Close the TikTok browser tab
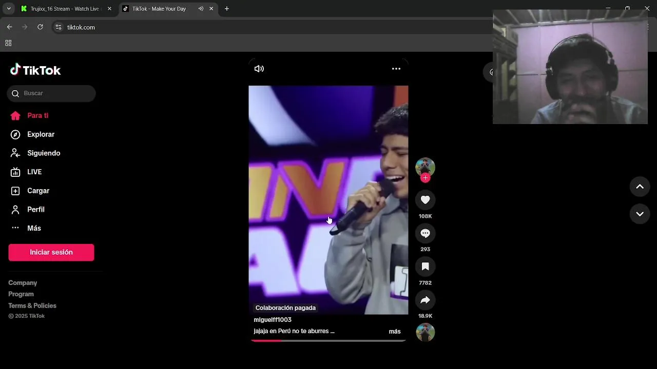Screen dimensions: 657x369 [211, 9]
